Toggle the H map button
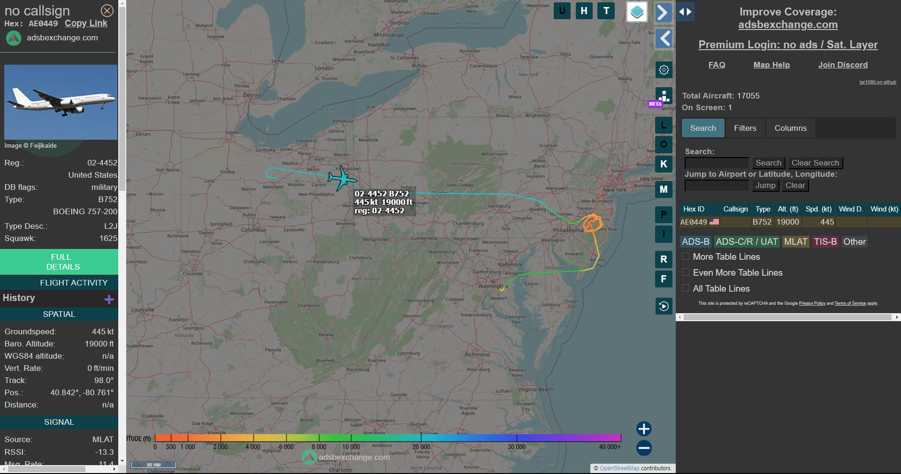The height and width of the screenshot is (474, 901). click(584, 11)
